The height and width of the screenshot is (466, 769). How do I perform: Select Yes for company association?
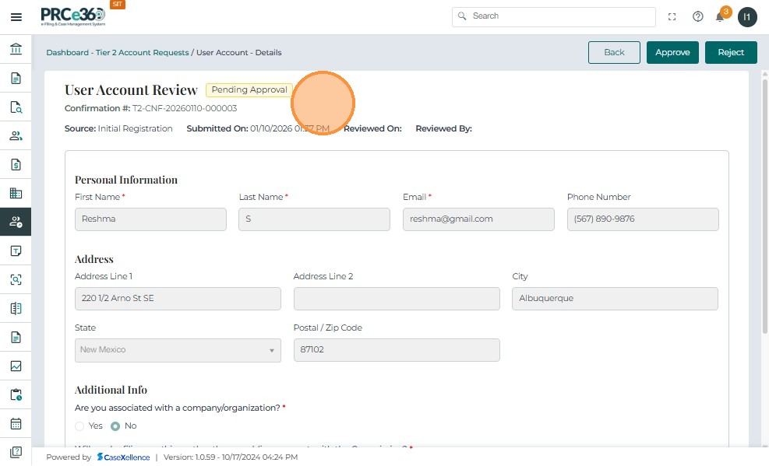79,426
